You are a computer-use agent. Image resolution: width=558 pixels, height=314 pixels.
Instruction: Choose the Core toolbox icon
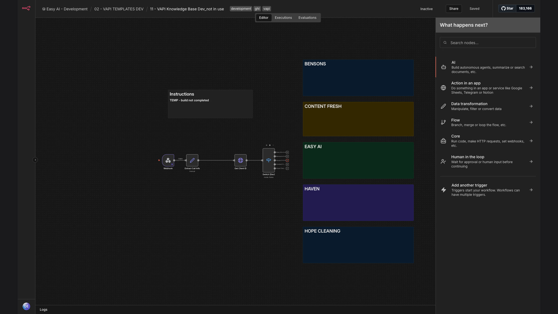coord(443,141)
